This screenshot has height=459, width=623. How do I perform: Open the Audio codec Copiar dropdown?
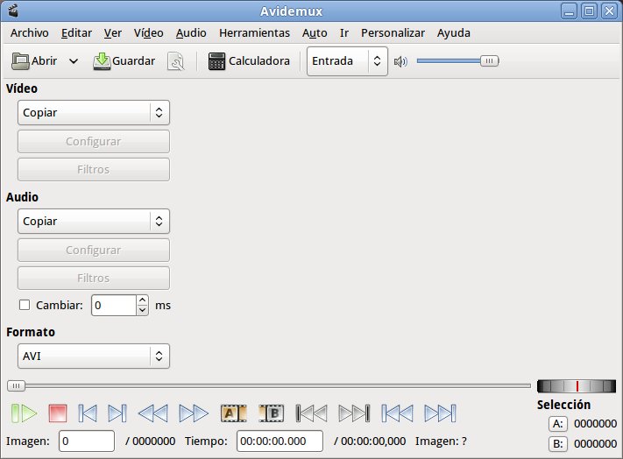[x=94, y=221]
